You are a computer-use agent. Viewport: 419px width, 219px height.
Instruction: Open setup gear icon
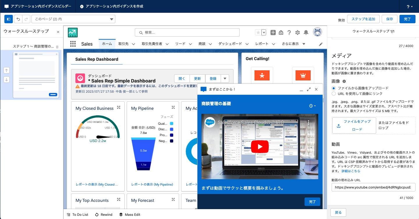click(298, 33)
